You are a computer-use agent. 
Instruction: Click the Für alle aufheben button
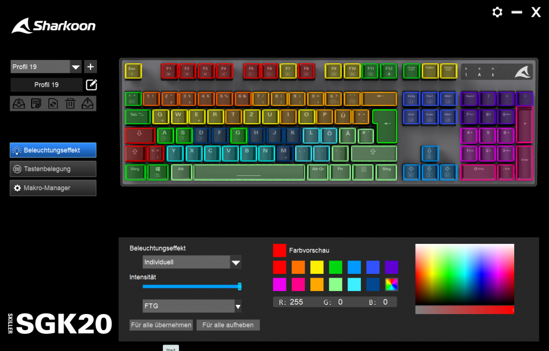[228, 325]
